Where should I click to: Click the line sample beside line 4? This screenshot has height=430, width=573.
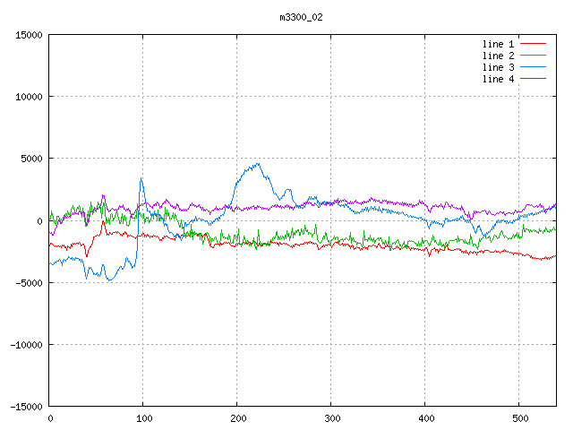pyautogui.click(x=533, y=79)
